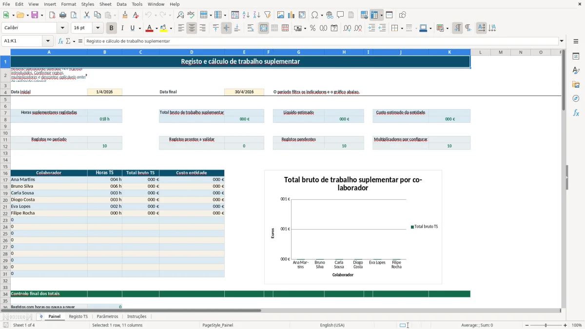585x329 pixels.
Task: Adjust the zoom slider handle
Action: point(546,325)
